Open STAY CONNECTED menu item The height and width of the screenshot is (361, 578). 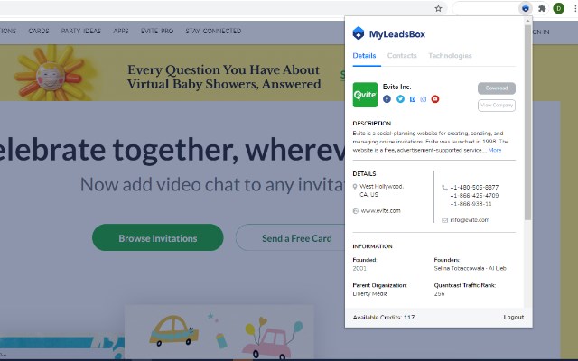click(x=213, y=31)
